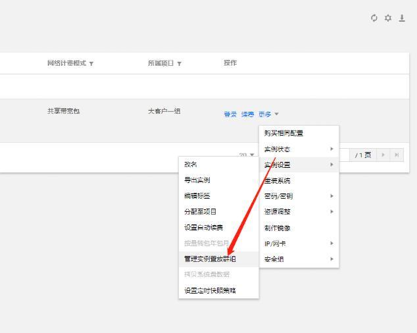The width and height of the screenshot is (417, 333).
Task: Expand the 实例设置 submenu
Action: pos(299,165)
